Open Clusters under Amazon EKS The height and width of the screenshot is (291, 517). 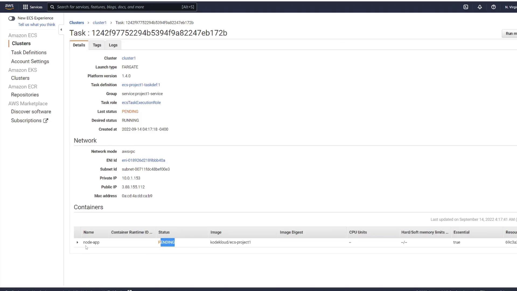(20, 78)
